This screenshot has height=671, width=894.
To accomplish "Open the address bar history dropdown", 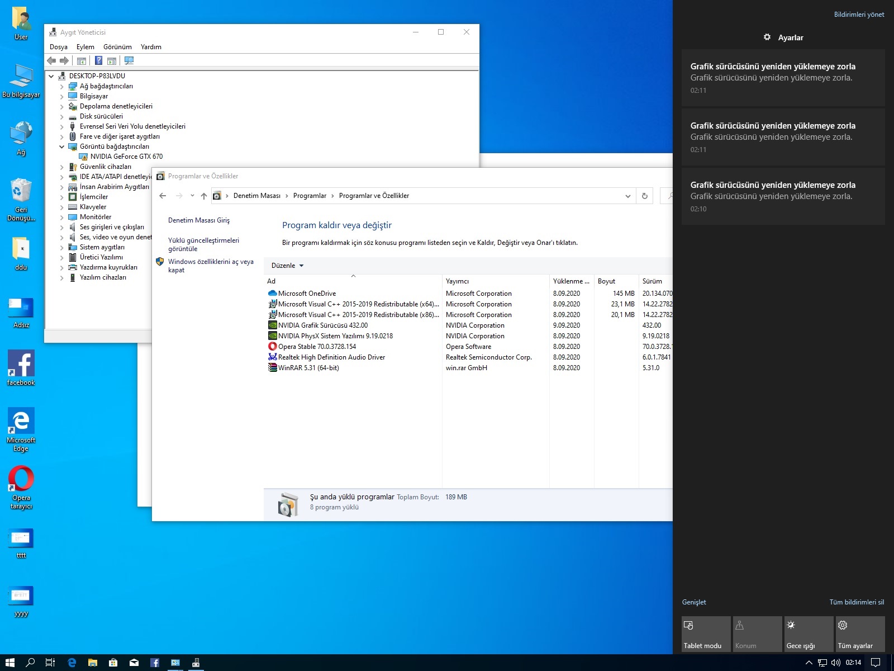I will point(627,196).
